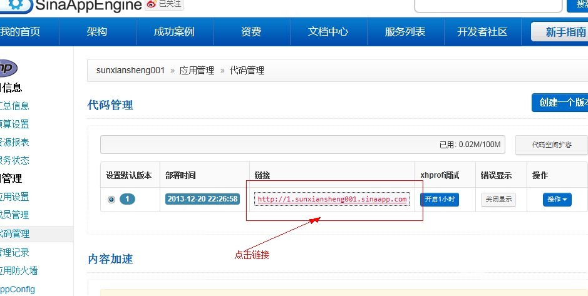Click the 内容加速 section heading
This screenshot has height=296, width=588.
[110, 259]
